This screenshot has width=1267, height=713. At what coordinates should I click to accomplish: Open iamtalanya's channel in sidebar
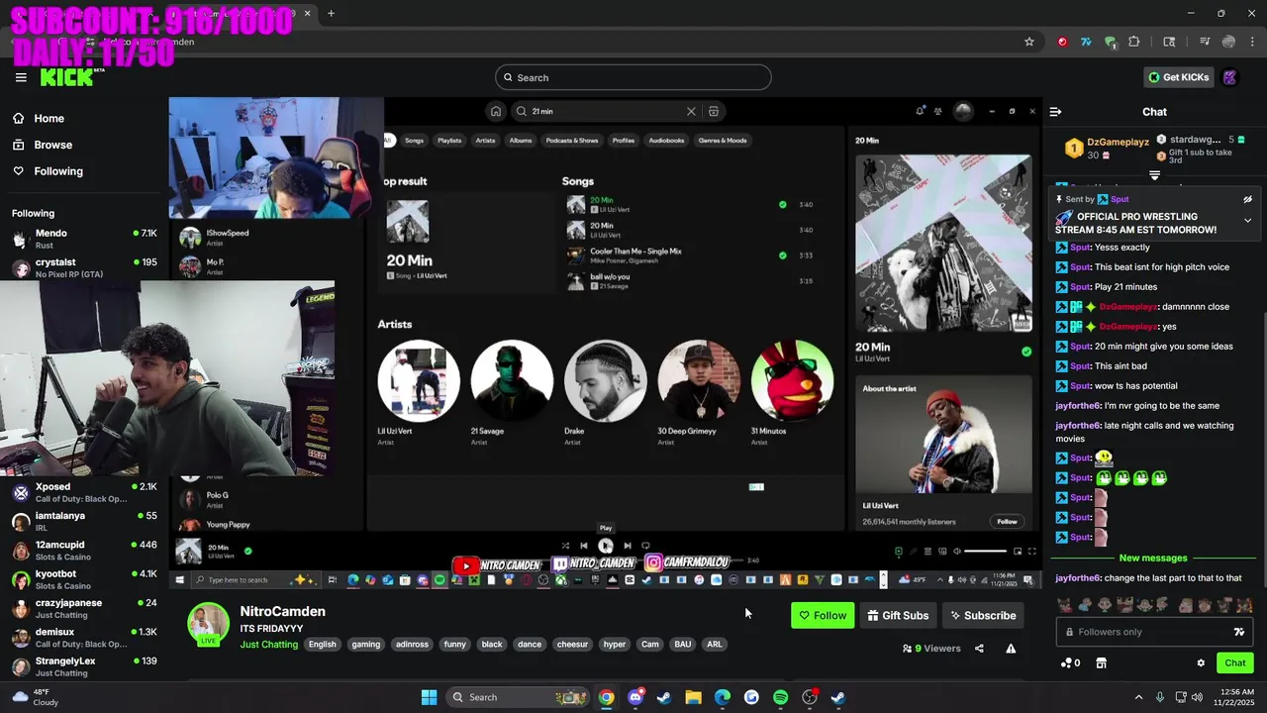click(x=84, y=521)
